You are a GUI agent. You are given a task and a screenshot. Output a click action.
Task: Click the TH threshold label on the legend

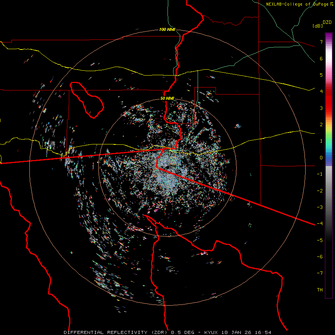(x=320, y=290)
